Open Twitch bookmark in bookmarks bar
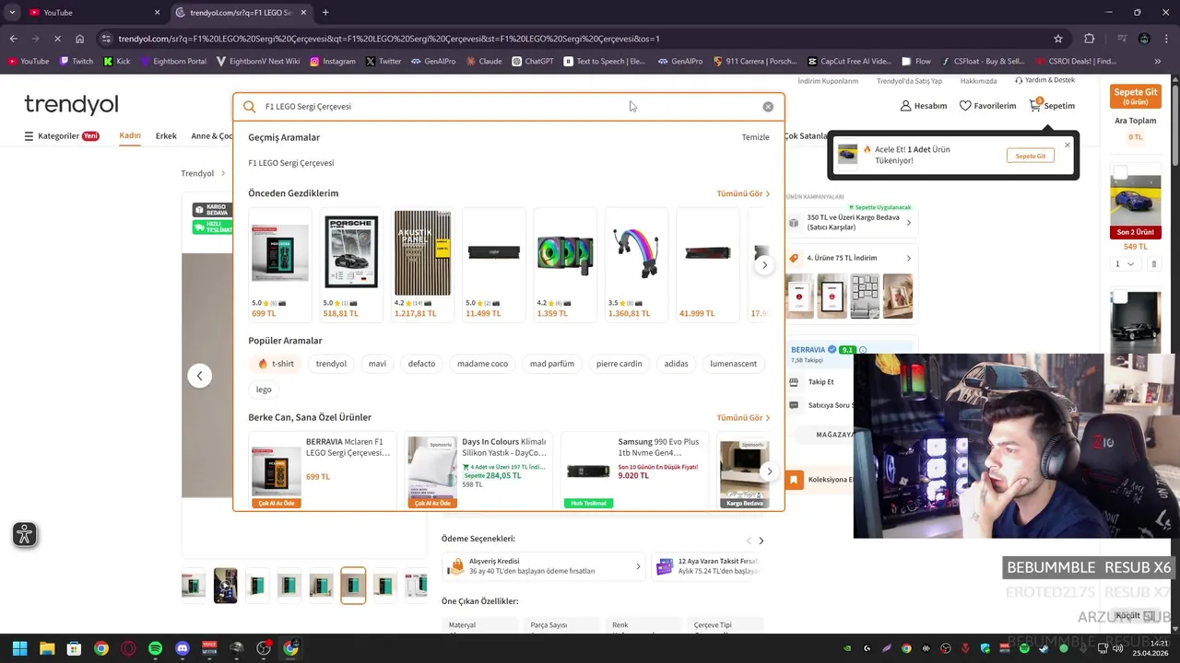 (x=77, y=62)
